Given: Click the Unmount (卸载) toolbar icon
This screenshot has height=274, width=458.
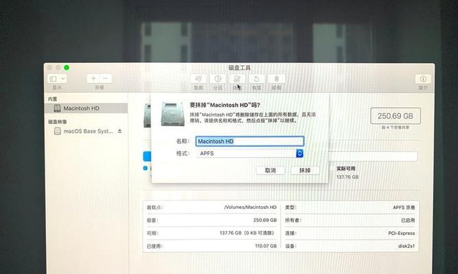Looking at the screenshot, I should pos(276,79).
